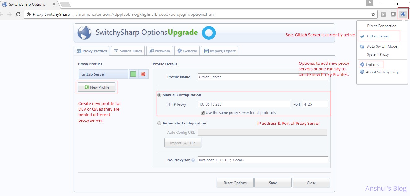This screenshot has height=196, width=410.
Task: Click the blue circle upgrade icon
Action: [209, 33]
